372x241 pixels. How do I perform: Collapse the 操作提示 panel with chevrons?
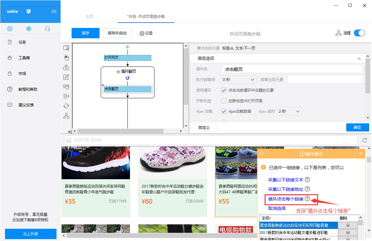(x=361, y=154)
